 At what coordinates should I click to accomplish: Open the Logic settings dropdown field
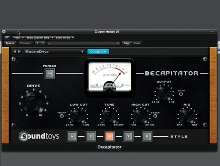[x=84, y=43]
